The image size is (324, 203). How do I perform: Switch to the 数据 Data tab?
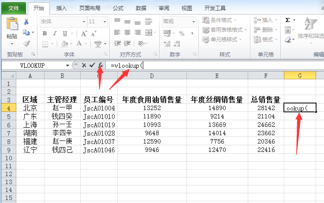141,8
